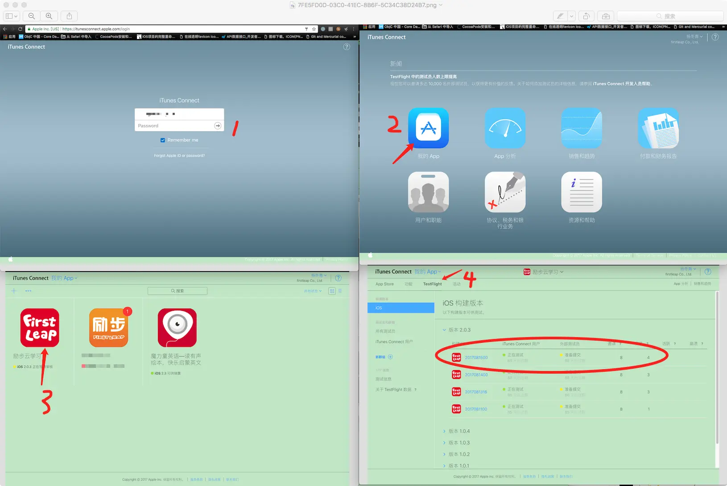Click the help icon on the app list page
The width and height of the screenshot is (727, 486).
click(339, 278)
